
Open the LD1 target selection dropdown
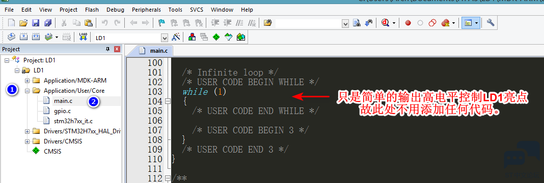(x=165, y=38)
